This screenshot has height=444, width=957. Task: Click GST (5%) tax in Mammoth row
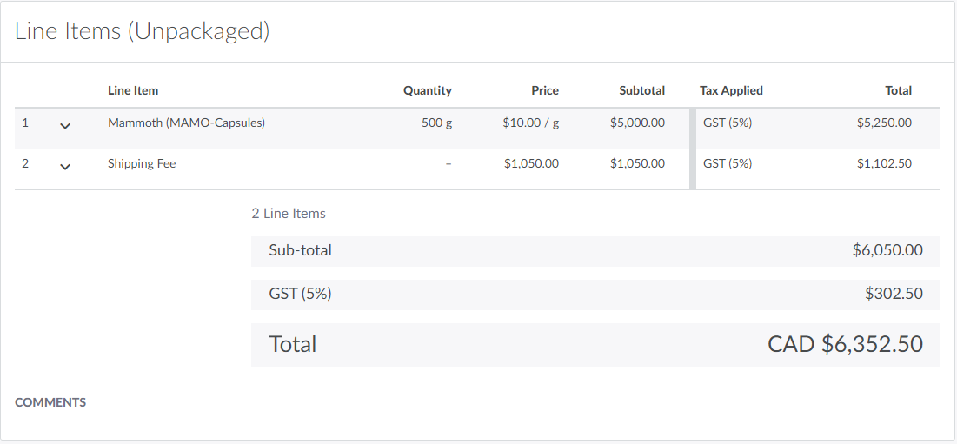[x=728, y=123]
